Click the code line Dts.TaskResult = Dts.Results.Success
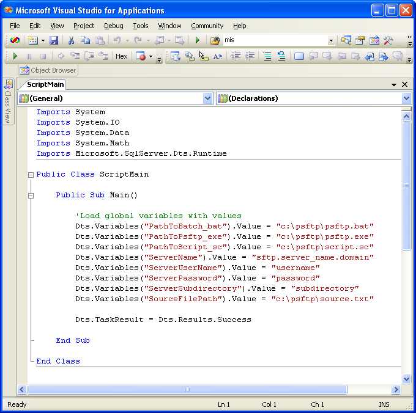 point(163,320)
